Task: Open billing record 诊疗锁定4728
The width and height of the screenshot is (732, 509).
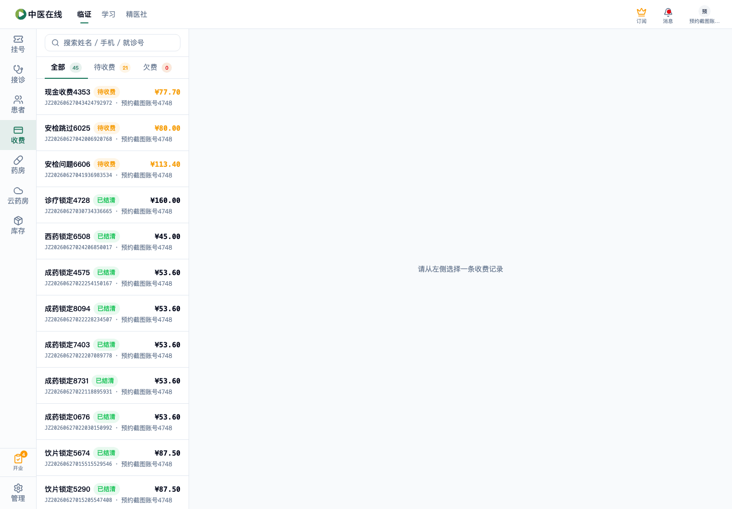Action: point(112,205)
